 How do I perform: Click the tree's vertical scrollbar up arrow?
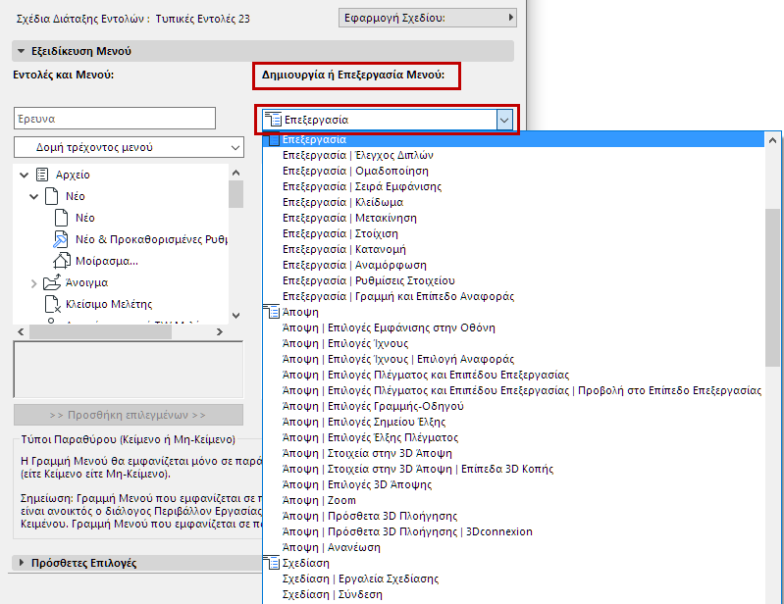pyautogui.click(x=236, y=173)
